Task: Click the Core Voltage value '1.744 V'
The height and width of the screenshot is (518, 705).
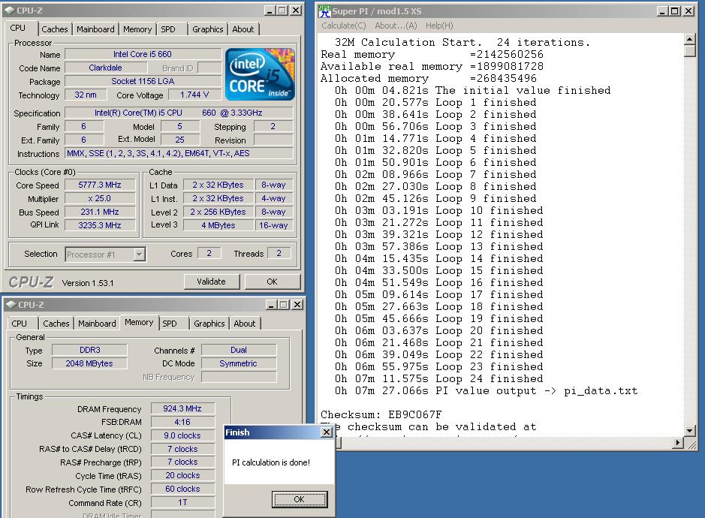Action: coord(194,95)
